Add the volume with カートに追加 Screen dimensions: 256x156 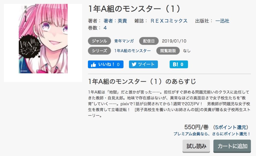232,146
